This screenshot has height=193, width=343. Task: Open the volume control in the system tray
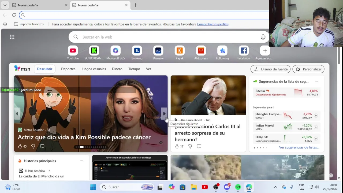(317, 187)
